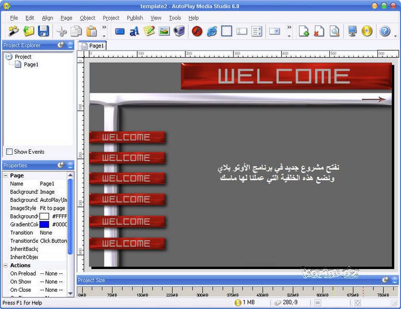This screenshot has width=401, height=309.
Task: Click the Paste clipboard icon
Action: (x=91, y=32)
